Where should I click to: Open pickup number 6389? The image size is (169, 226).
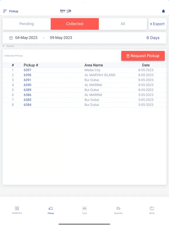tap(28, 90)
